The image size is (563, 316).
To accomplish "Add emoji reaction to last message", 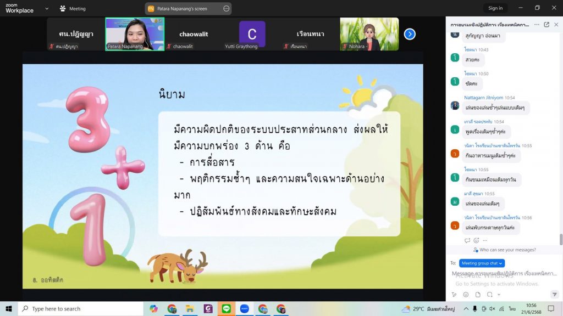I will [476, 240].
